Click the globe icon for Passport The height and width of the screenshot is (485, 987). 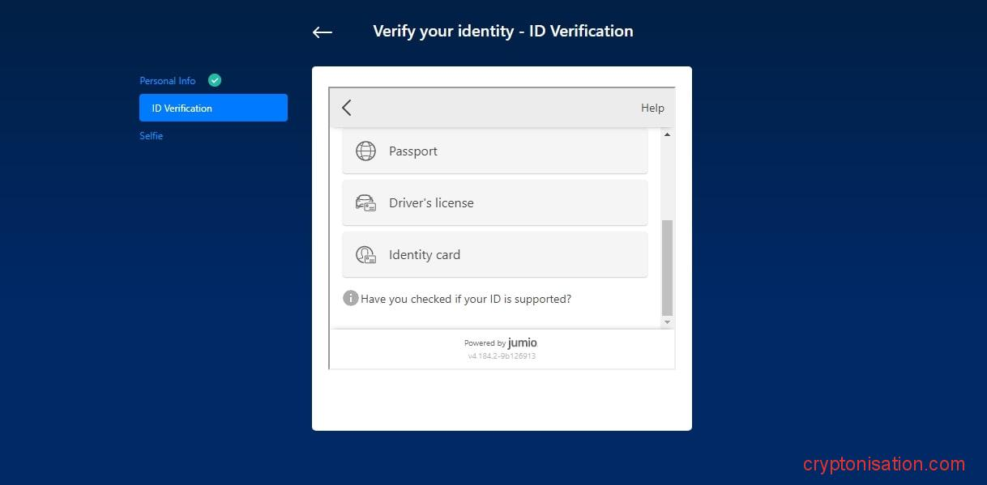pos(365,151)
